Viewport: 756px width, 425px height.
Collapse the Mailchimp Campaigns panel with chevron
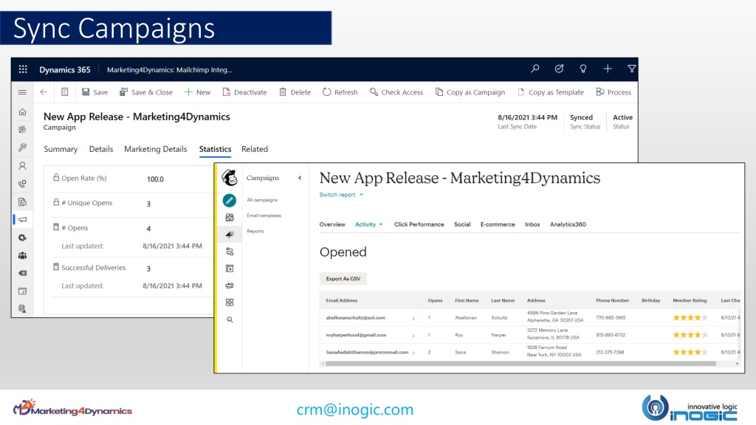click(x=300, y=178)
